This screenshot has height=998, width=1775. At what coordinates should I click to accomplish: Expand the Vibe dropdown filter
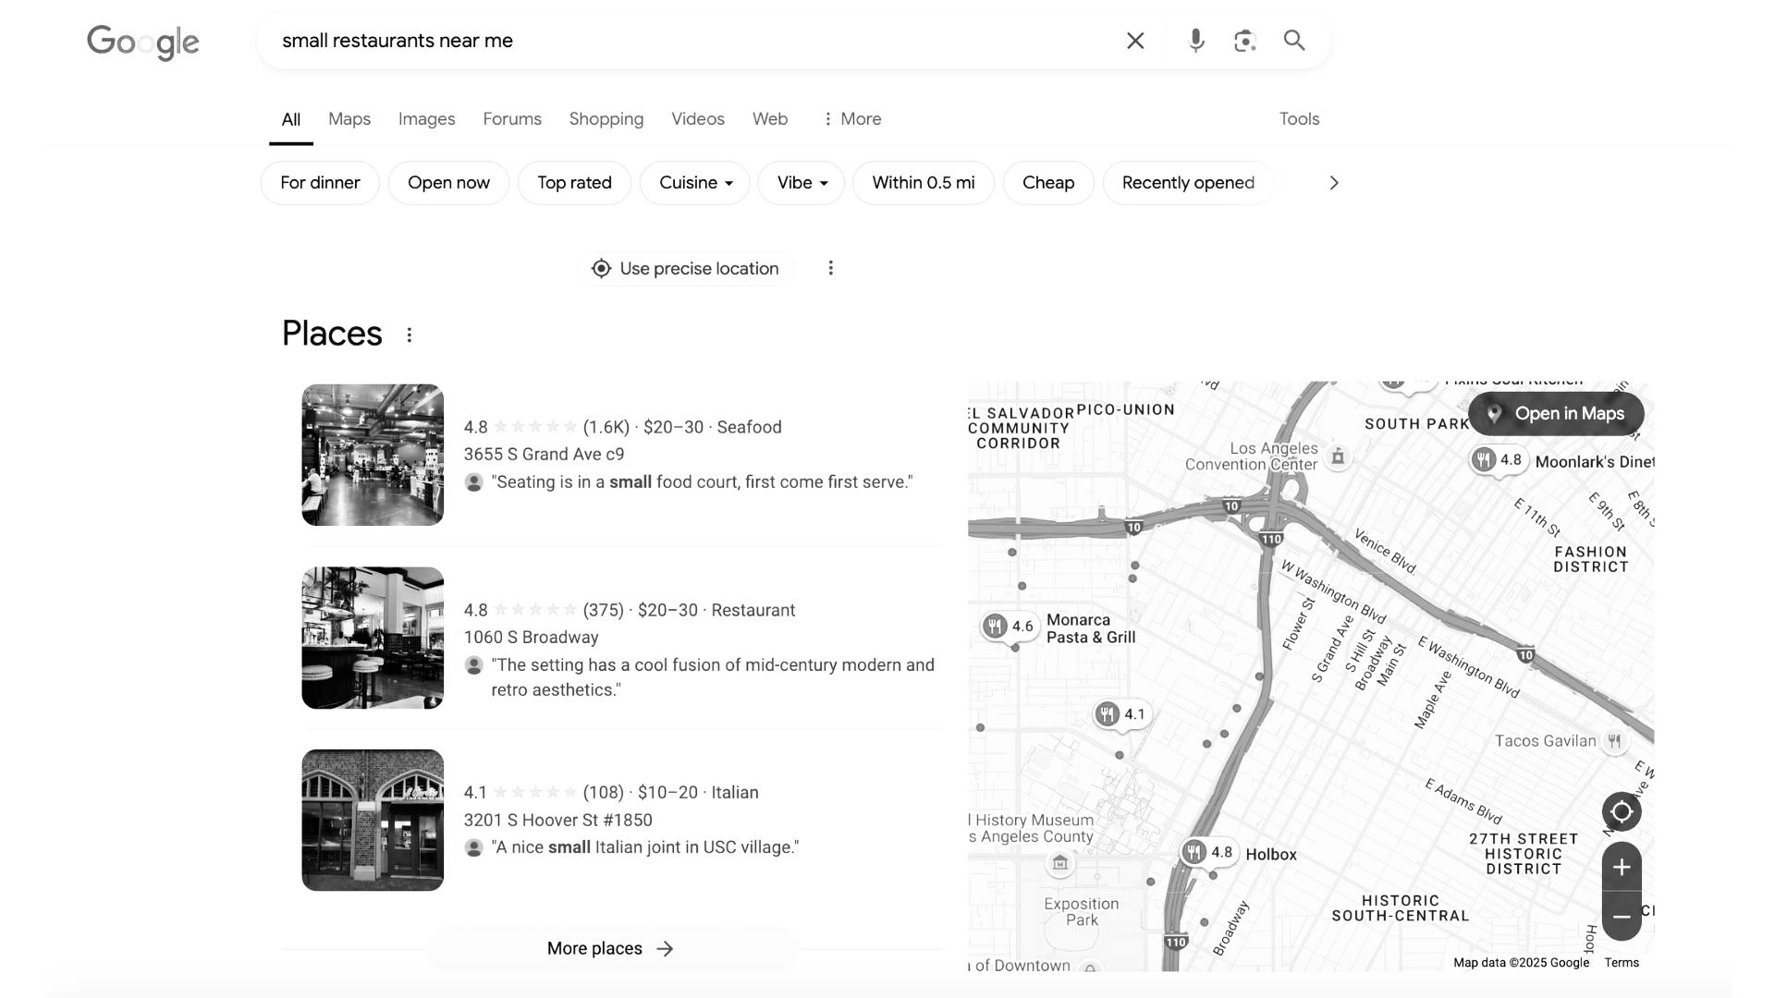[802, 183]
